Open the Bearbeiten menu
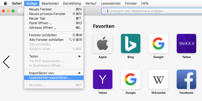The width and height of the screenshot is (202, 101). 50,4
